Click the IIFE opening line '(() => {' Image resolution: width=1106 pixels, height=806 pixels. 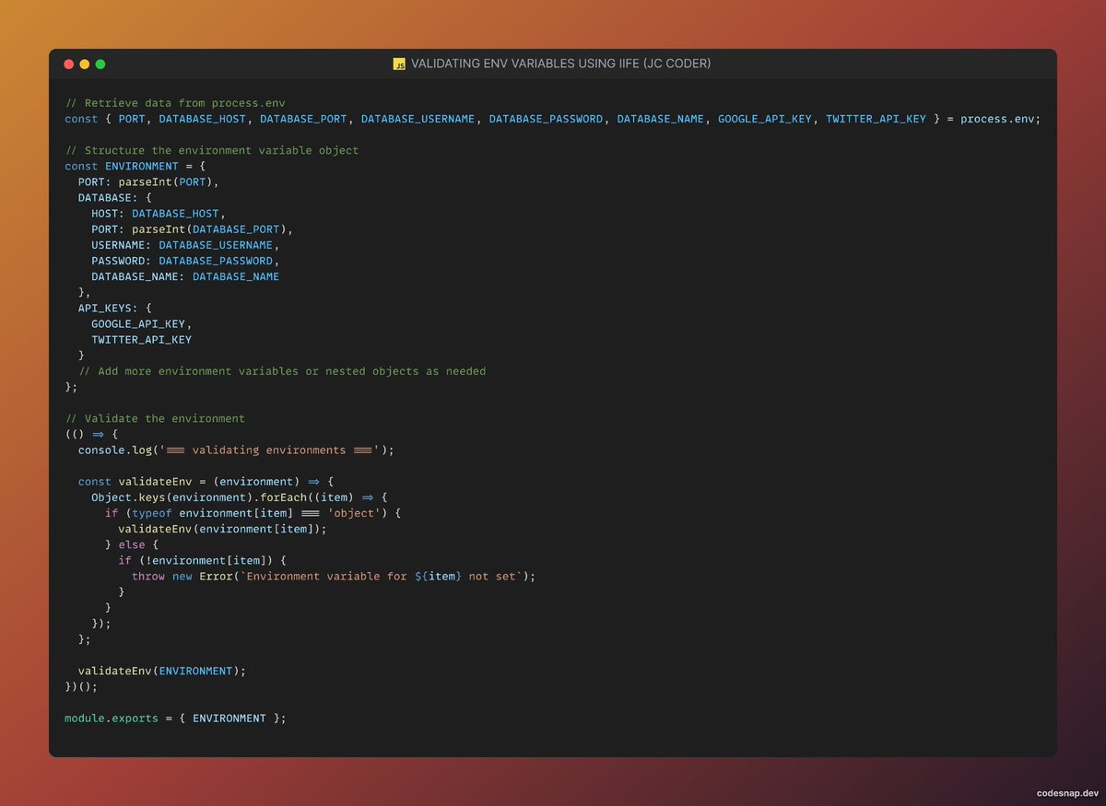click(x=91, y=434)
